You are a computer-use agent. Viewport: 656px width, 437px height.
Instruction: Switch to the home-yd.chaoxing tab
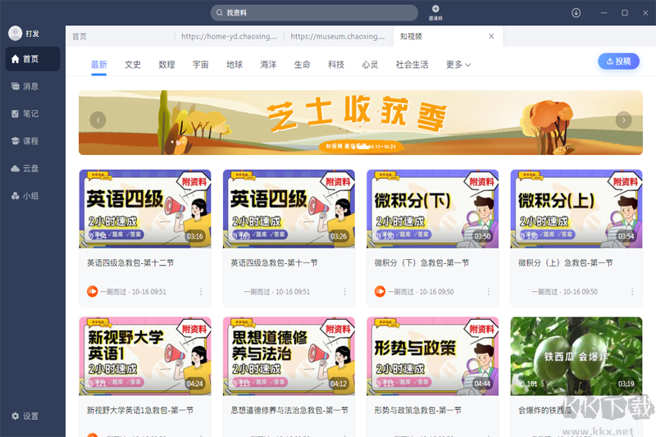(x=230, y=36)
